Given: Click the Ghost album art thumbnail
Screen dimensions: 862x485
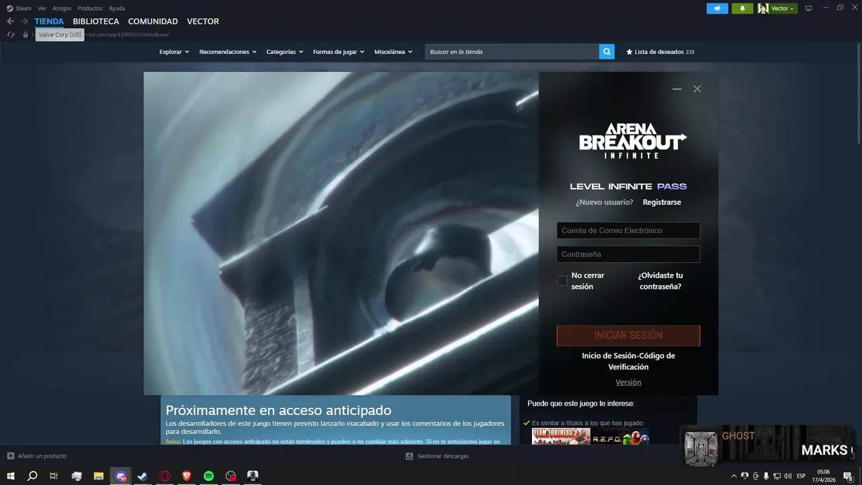Looking at the screenshot, I should [701, 448].
